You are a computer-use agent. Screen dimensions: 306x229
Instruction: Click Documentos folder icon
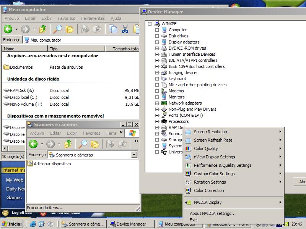pyautogui.click(x=7, y=67)
